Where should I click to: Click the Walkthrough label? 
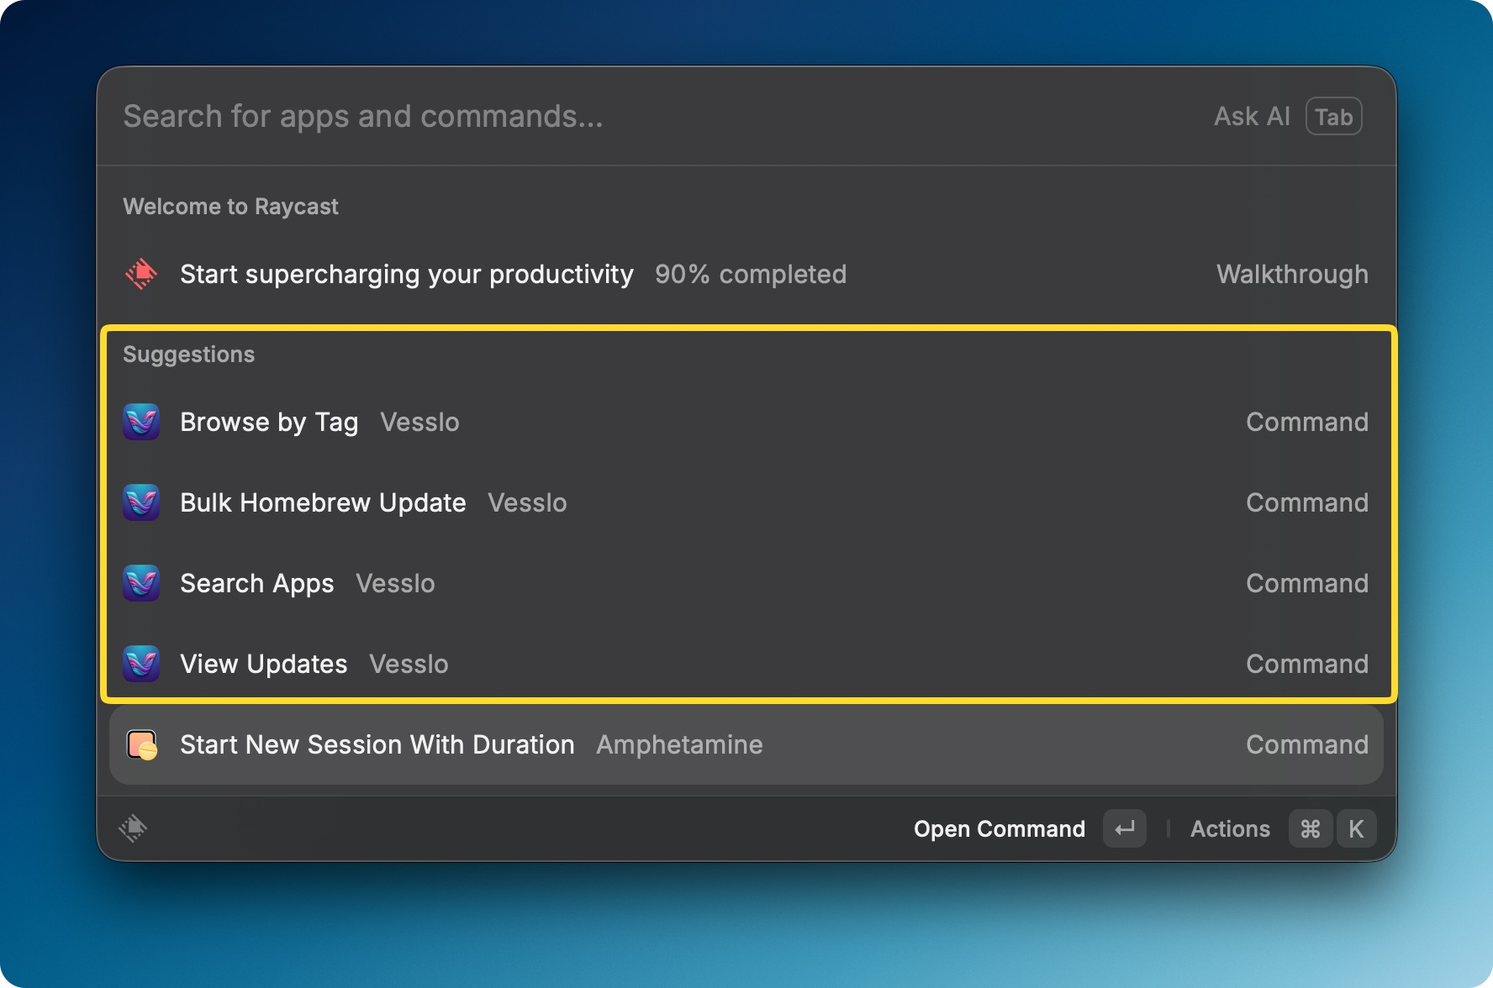tap(1292, 274)
